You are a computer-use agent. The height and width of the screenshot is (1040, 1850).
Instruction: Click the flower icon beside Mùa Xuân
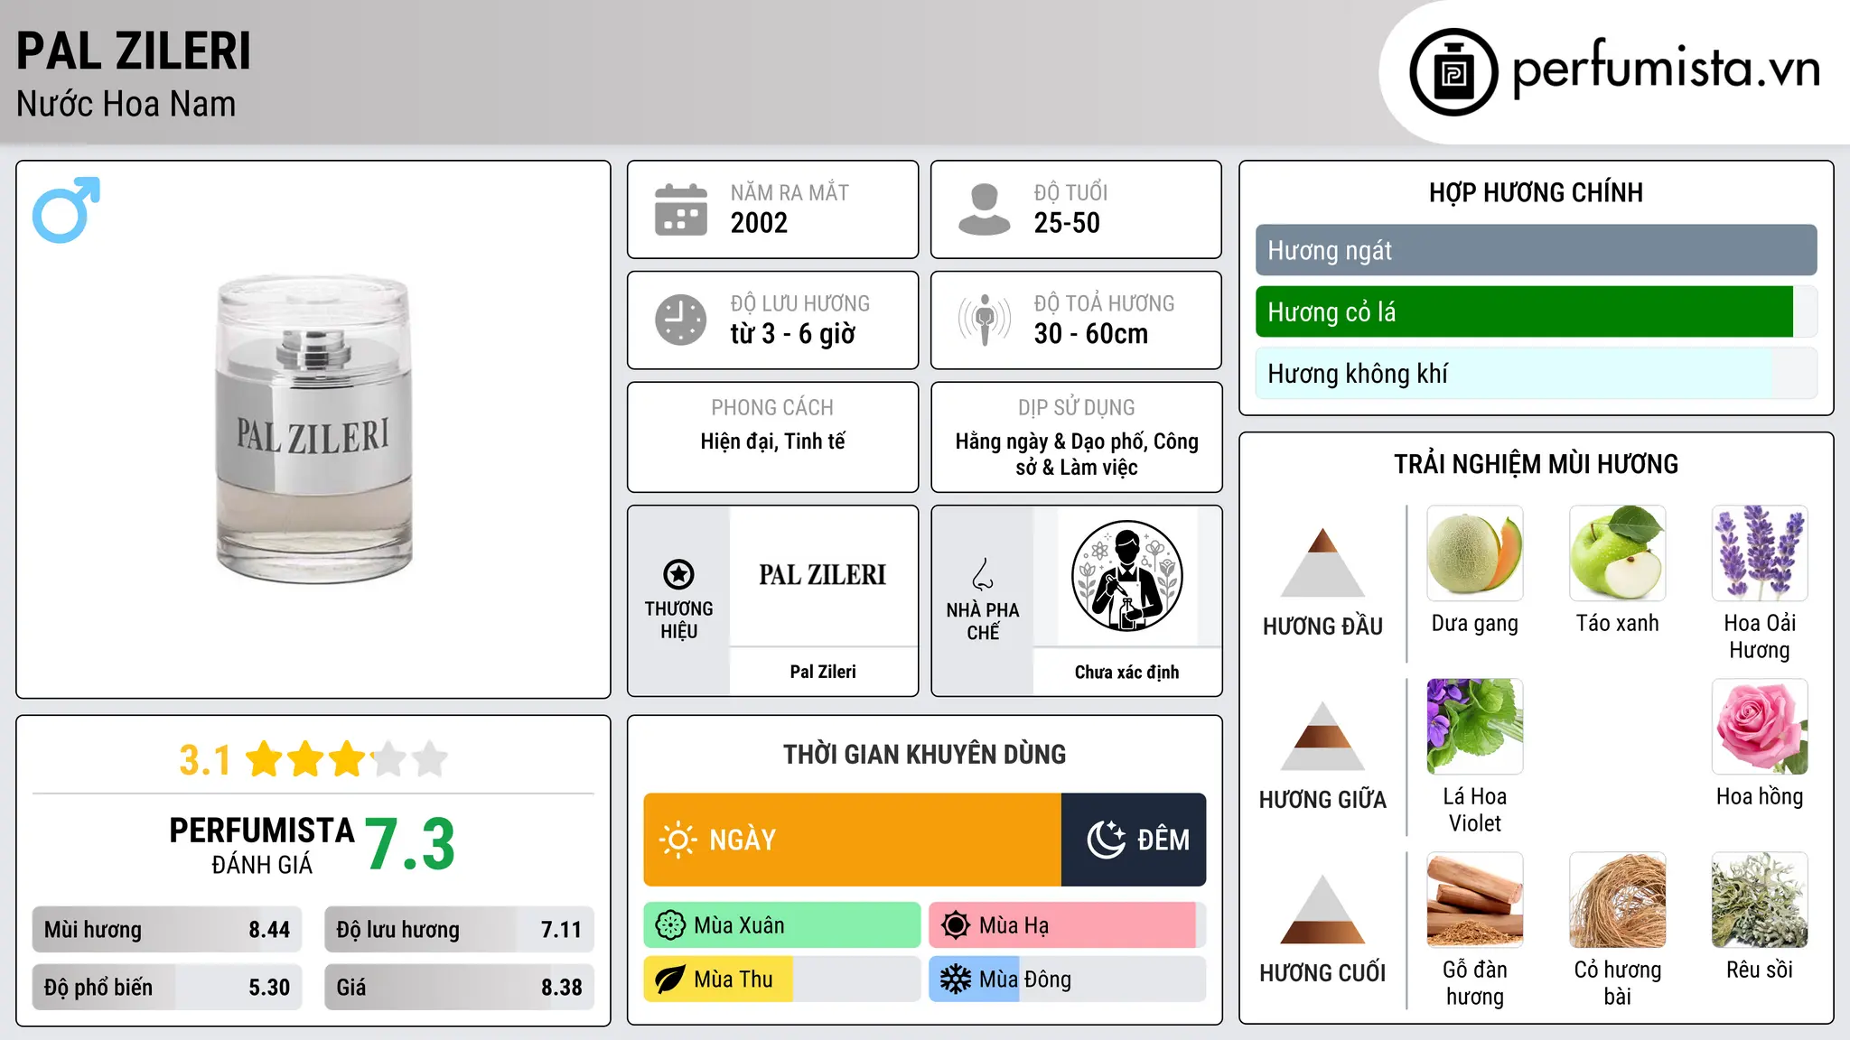coord(670,925)
